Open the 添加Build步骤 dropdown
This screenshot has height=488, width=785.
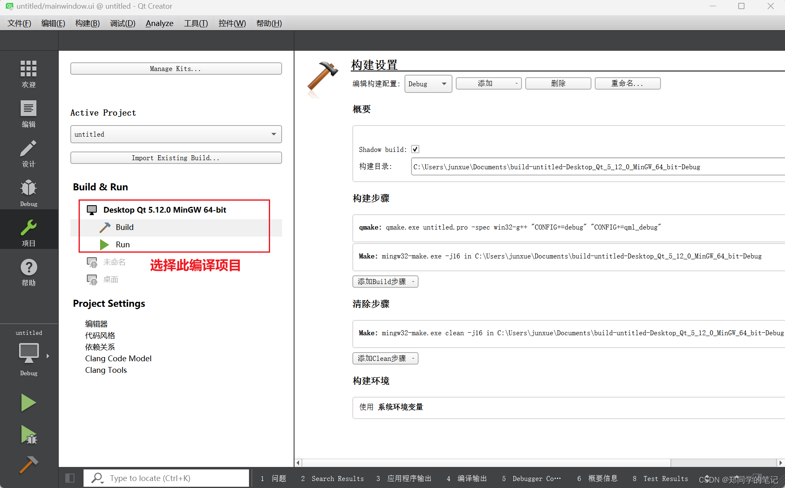point(385,282)
